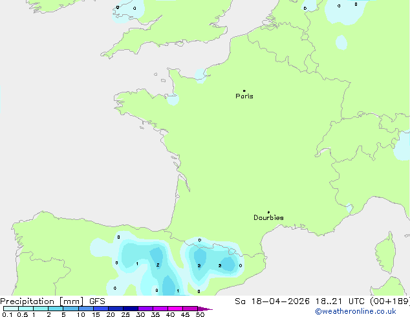Click the '0.1' legend scale value

(7, 314)
